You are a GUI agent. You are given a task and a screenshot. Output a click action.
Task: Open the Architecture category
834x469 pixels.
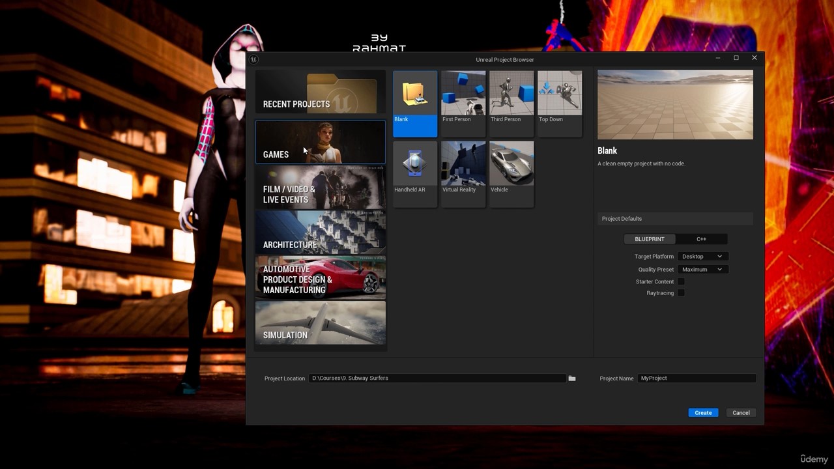(x=320, y=233)
